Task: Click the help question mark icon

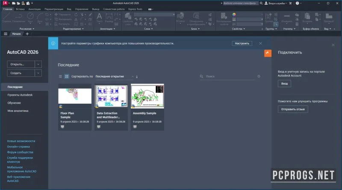Action: 297,3
